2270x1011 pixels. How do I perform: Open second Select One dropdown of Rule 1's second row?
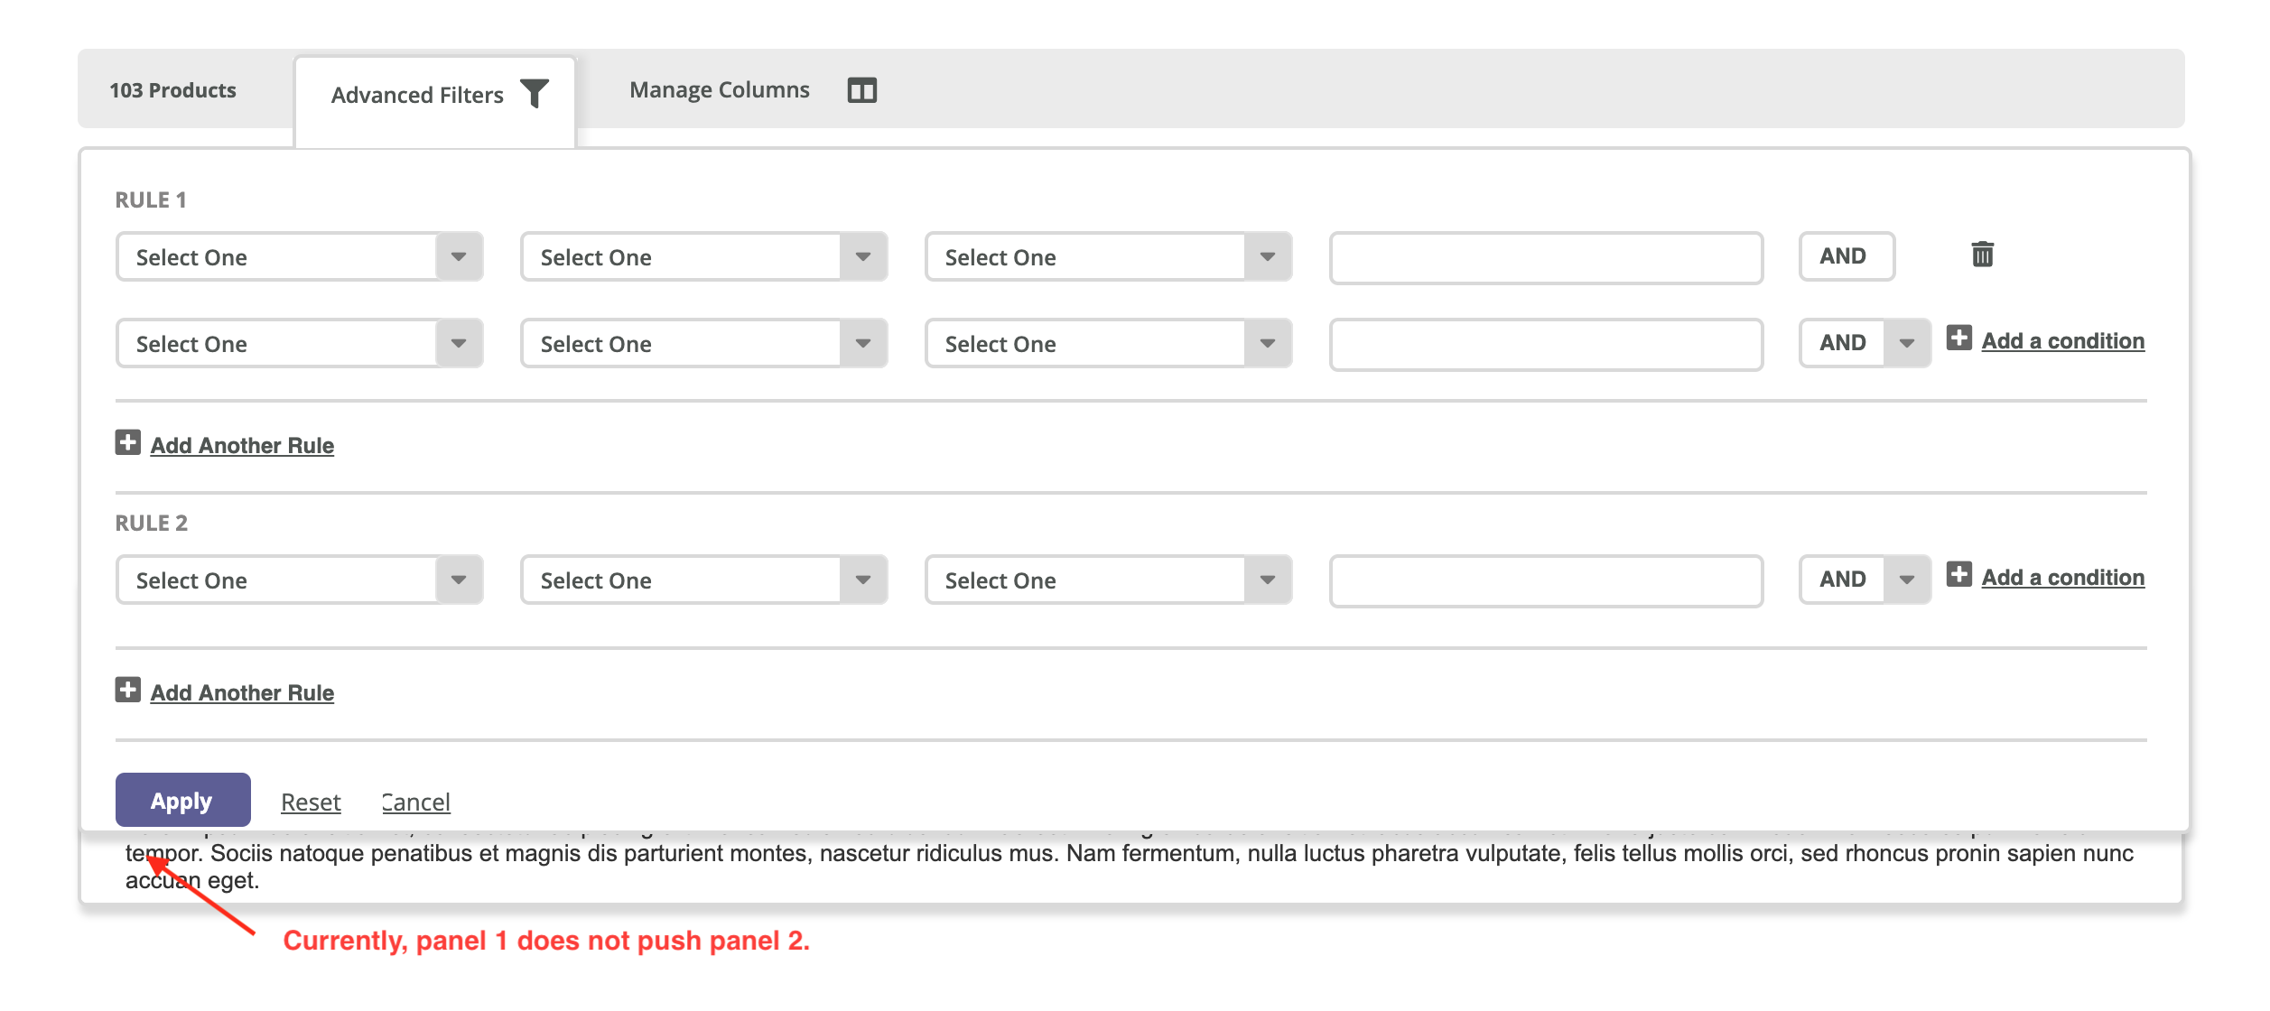tap(703, 344)
